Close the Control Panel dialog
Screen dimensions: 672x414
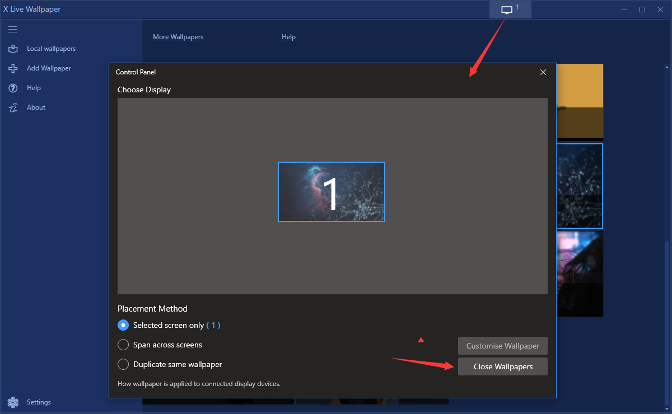[x=543, y=72]
